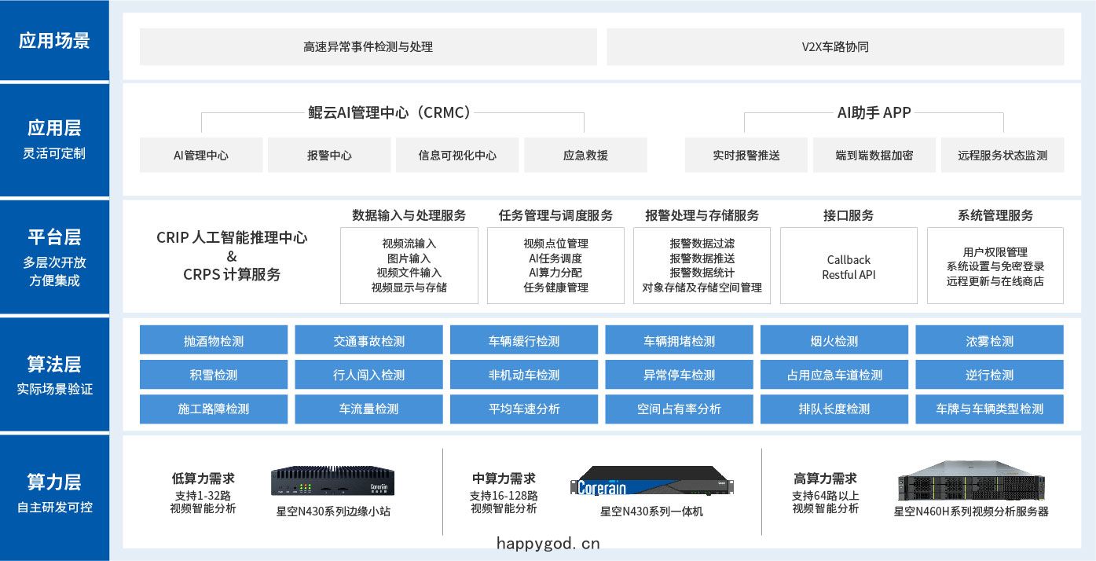Open 远程服务状态监测 box
The height and width of the screenshot is (561, 1096).
[x=1003, y=155]
